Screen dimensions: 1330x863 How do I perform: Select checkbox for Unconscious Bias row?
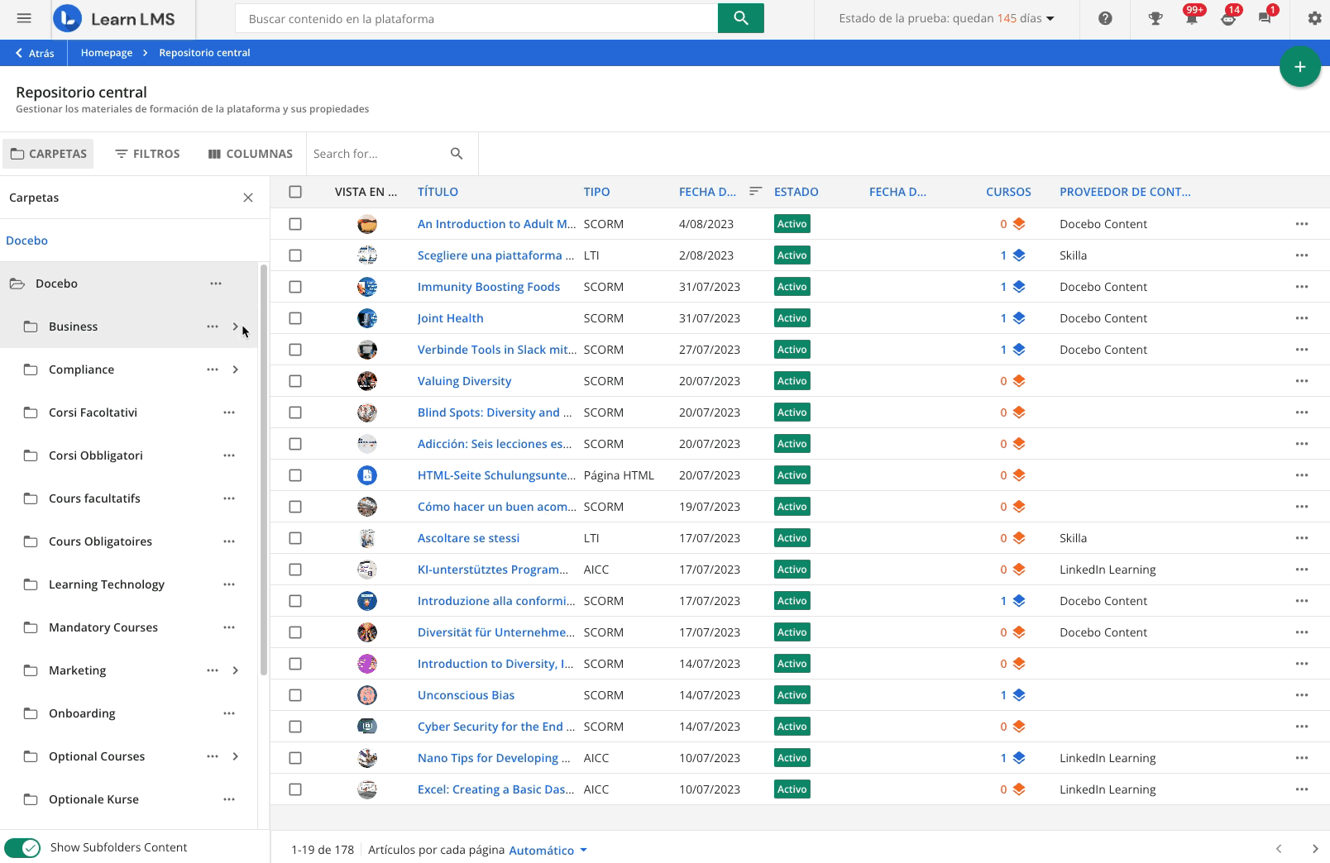[295, 695]
